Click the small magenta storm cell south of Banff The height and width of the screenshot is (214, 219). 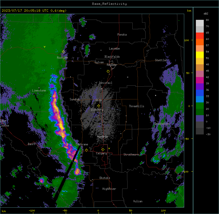tap(41, 181)
